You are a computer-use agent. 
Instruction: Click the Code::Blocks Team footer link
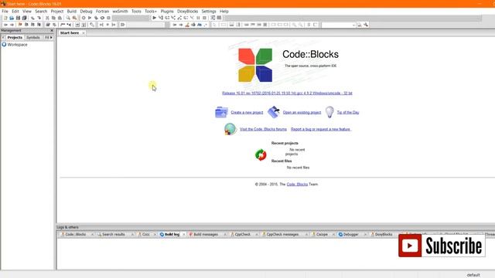[297, 184]
